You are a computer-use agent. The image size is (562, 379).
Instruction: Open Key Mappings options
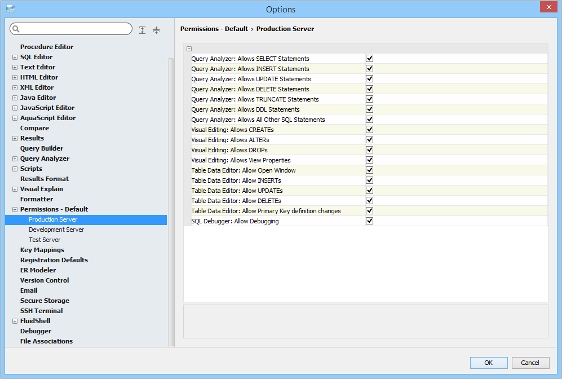pos(42,250)
